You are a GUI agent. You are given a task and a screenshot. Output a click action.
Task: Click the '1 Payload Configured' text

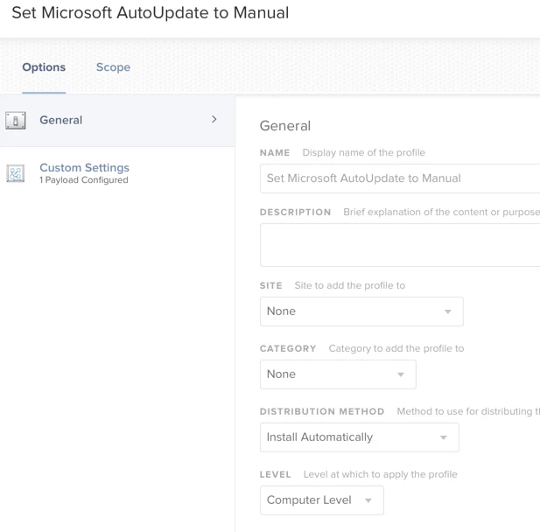(84, 180)
